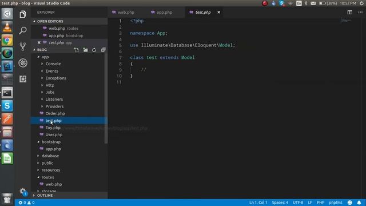This screenshot has height=206, width=366.
Task: Open notifications bell in status bar
Action: (359, 203)
